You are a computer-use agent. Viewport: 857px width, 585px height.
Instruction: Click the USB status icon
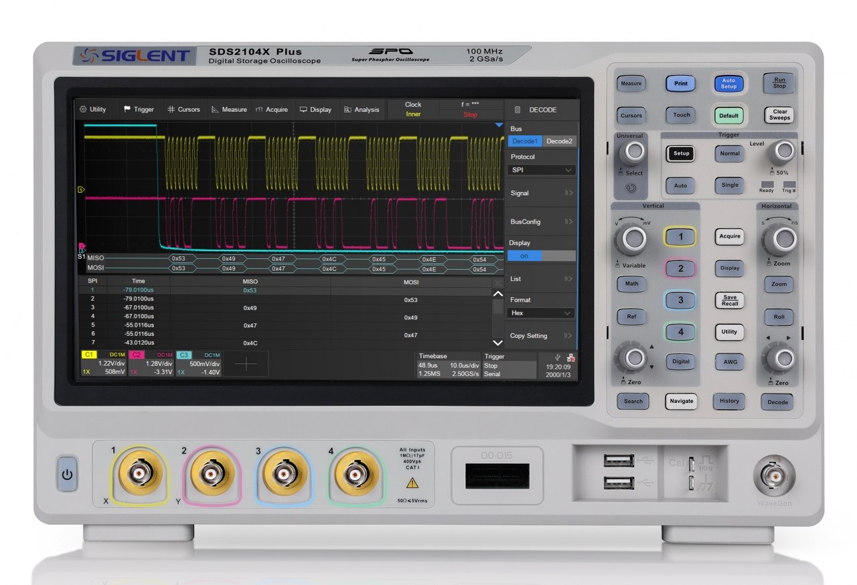coord(558,357)
